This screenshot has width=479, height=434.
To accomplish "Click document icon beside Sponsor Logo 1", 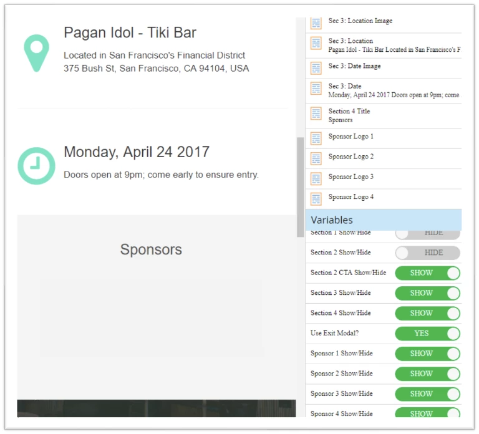I will click(316, 138).
